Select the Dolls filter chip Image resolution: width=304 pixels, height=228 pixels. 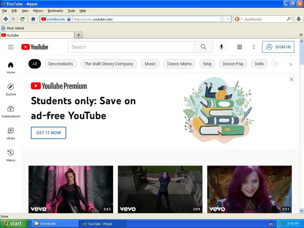[x=259, y=64]
